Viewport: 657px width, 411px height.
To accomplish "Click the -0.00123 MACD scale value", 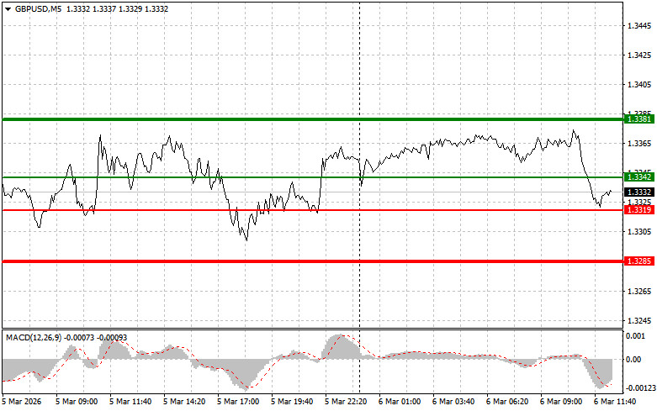I will tap(638, 387).
